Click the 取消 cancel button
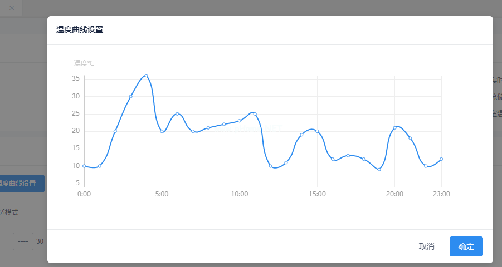502x267 pixels. 427,246
